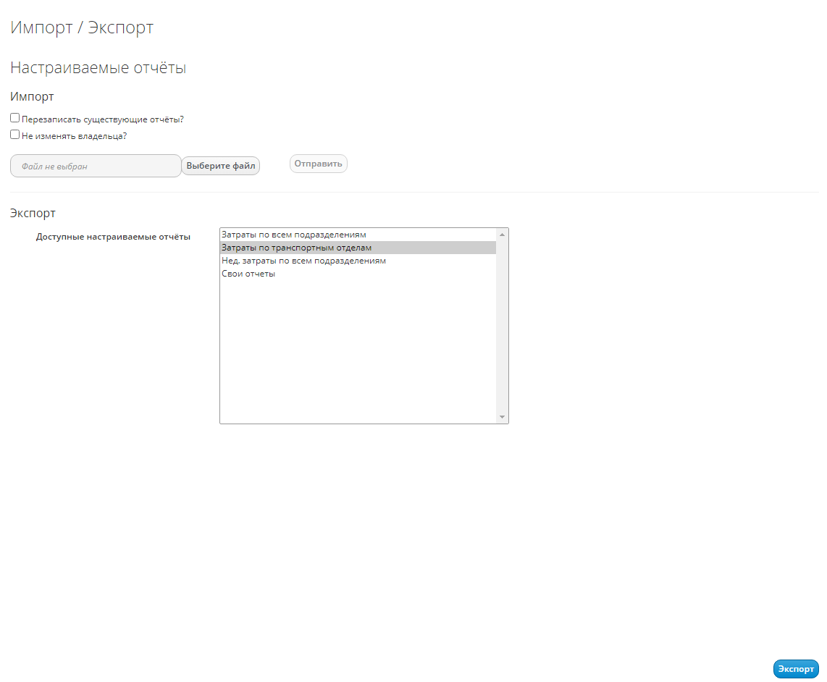Enable the "Перезаписать существующие отчёты?" checkbox
This screenshot has width=827, height=682.
[x=15, y=118]
